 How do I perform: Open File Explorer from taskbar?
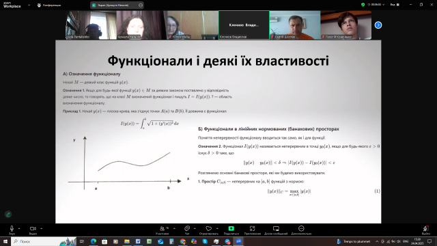(x=127, y=241)
